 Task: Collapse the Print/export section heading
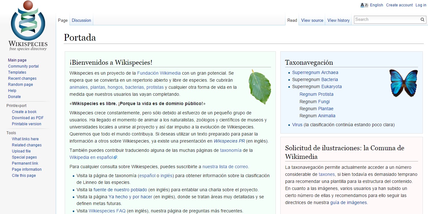coord(16,106)
